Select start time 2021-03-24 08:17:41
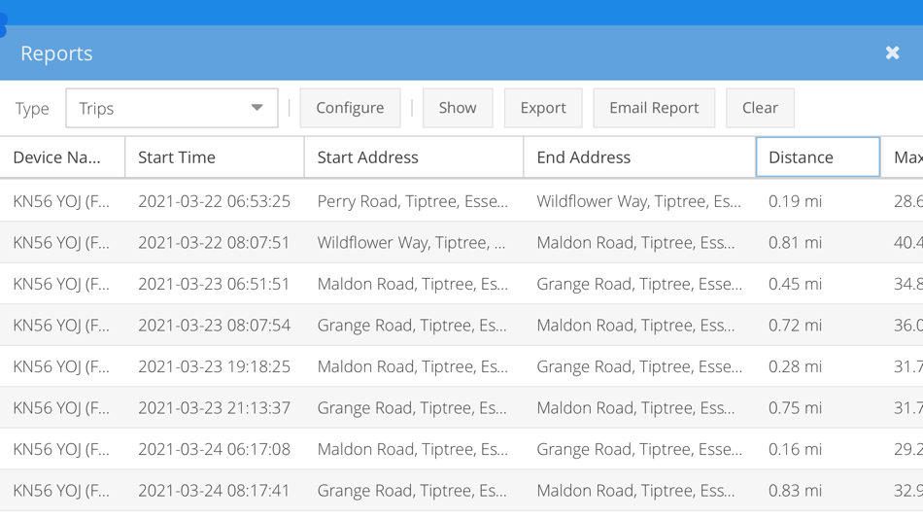 (x=215, y=490)
